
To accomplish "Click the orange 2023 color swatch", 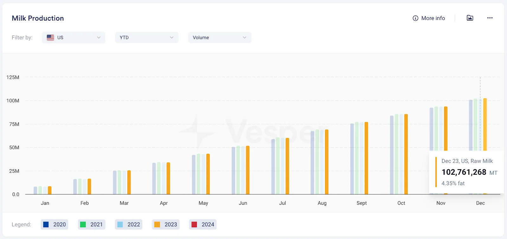I will click(x=157, y=224).
